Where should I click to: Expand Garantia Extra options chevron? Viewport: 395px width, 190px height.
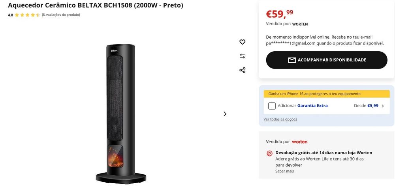tap(383, 106)
